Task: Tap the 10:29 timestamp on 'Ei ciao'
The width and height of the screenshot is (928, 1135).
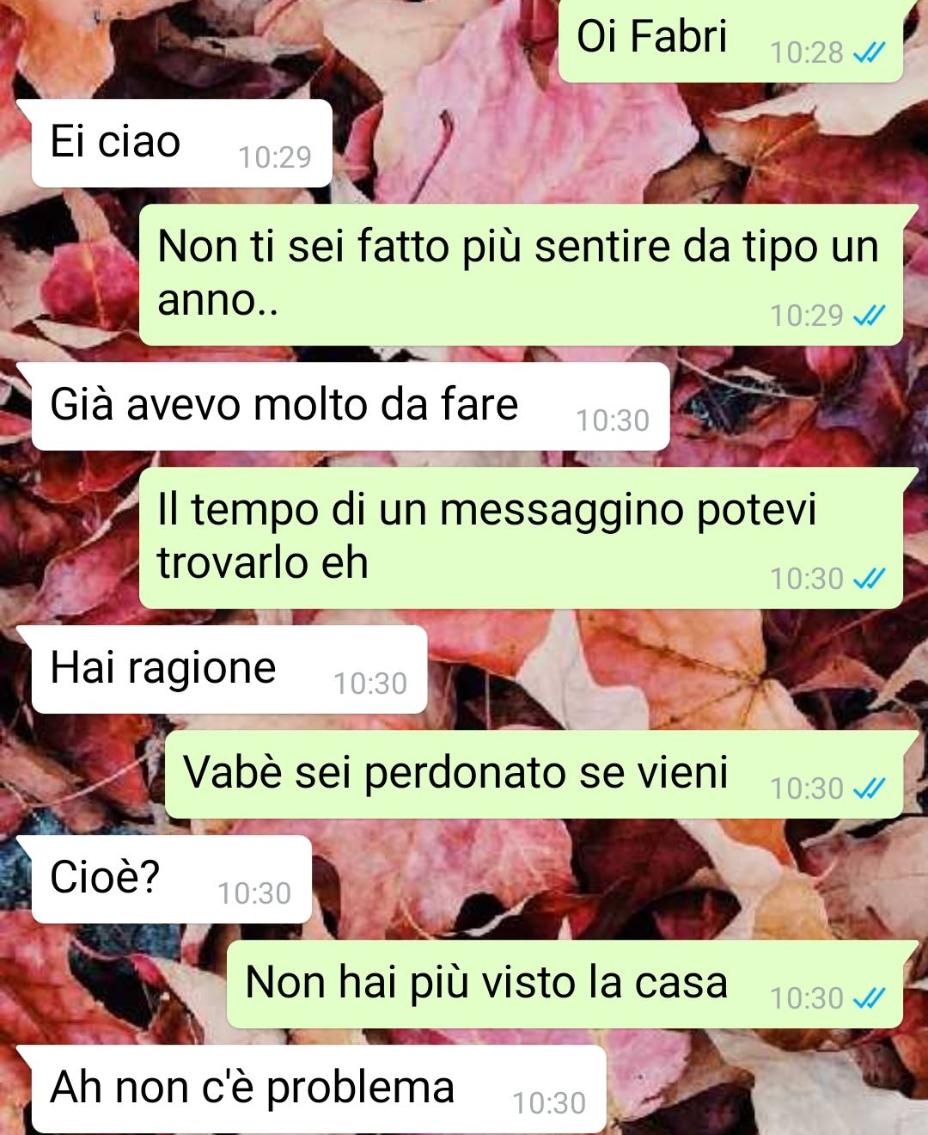Action: [x=275, y=157]
